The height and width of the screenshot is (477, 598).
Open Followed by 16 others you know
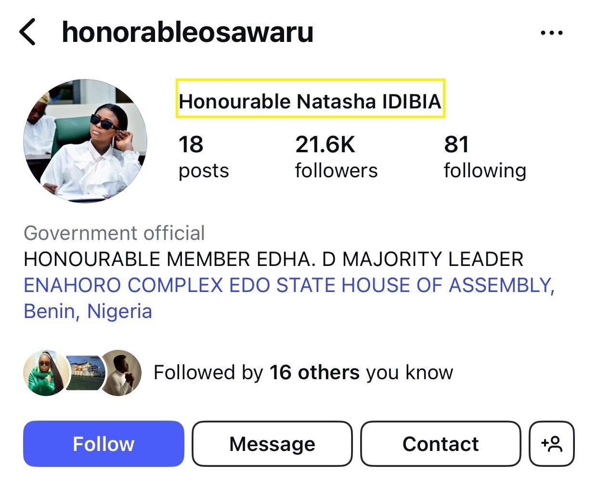[x=303, y=372]
